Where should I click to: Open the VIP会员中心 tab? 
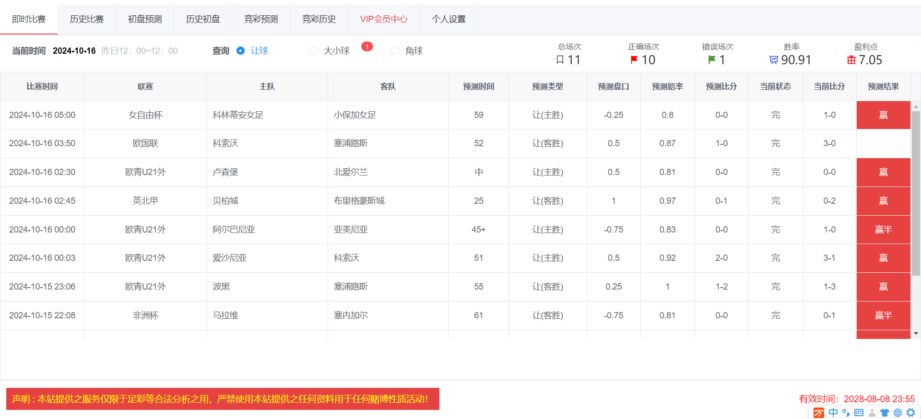[384, 19]
